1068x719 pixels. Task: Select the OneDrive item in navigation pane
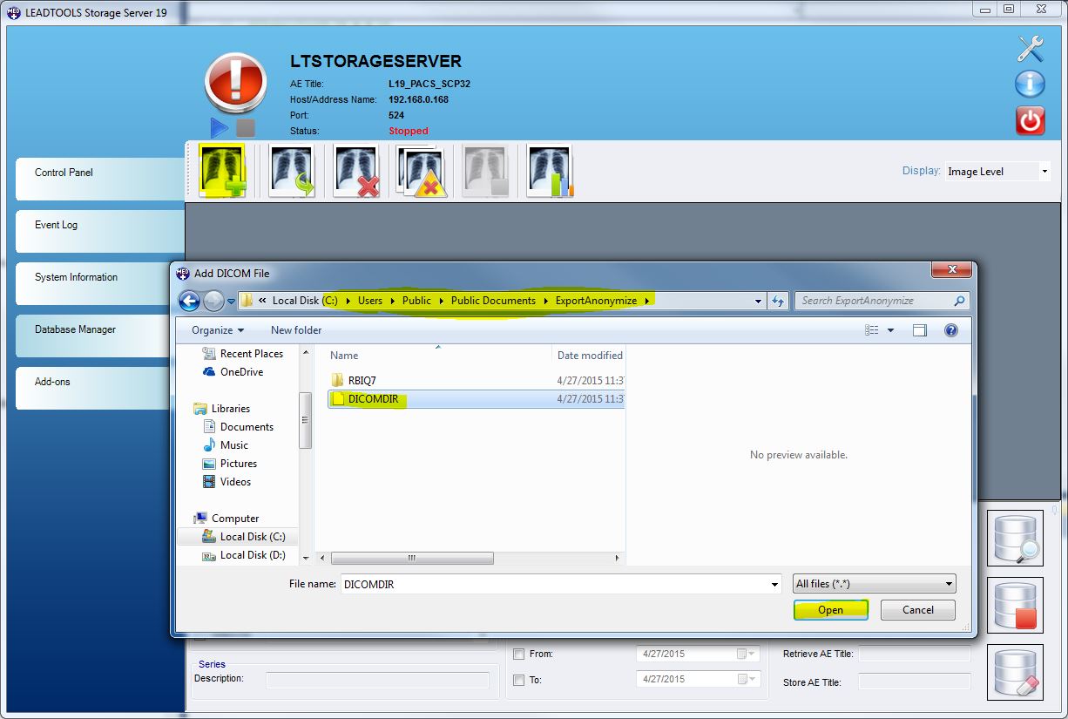click(241, 372)
